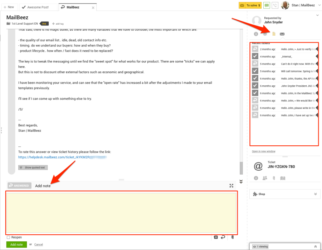The height and width of the screenshot is (250, 322).
Task: Open requester info icon under John Snyder
Action: [256, 34]
